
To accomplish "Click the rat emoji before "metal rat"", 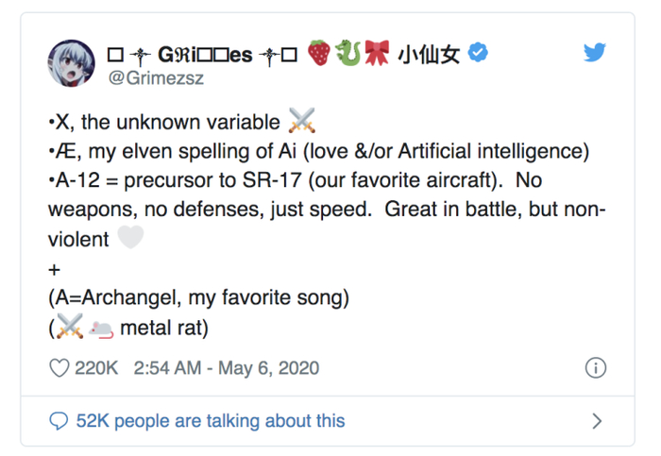I will (100, 329).
